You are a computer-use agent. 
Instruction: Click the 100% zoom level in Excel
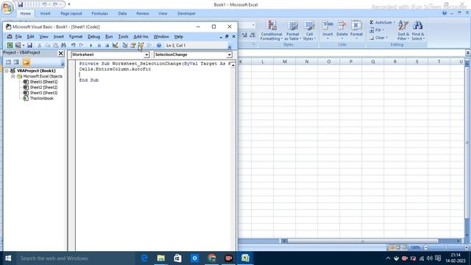pos(415,247)
